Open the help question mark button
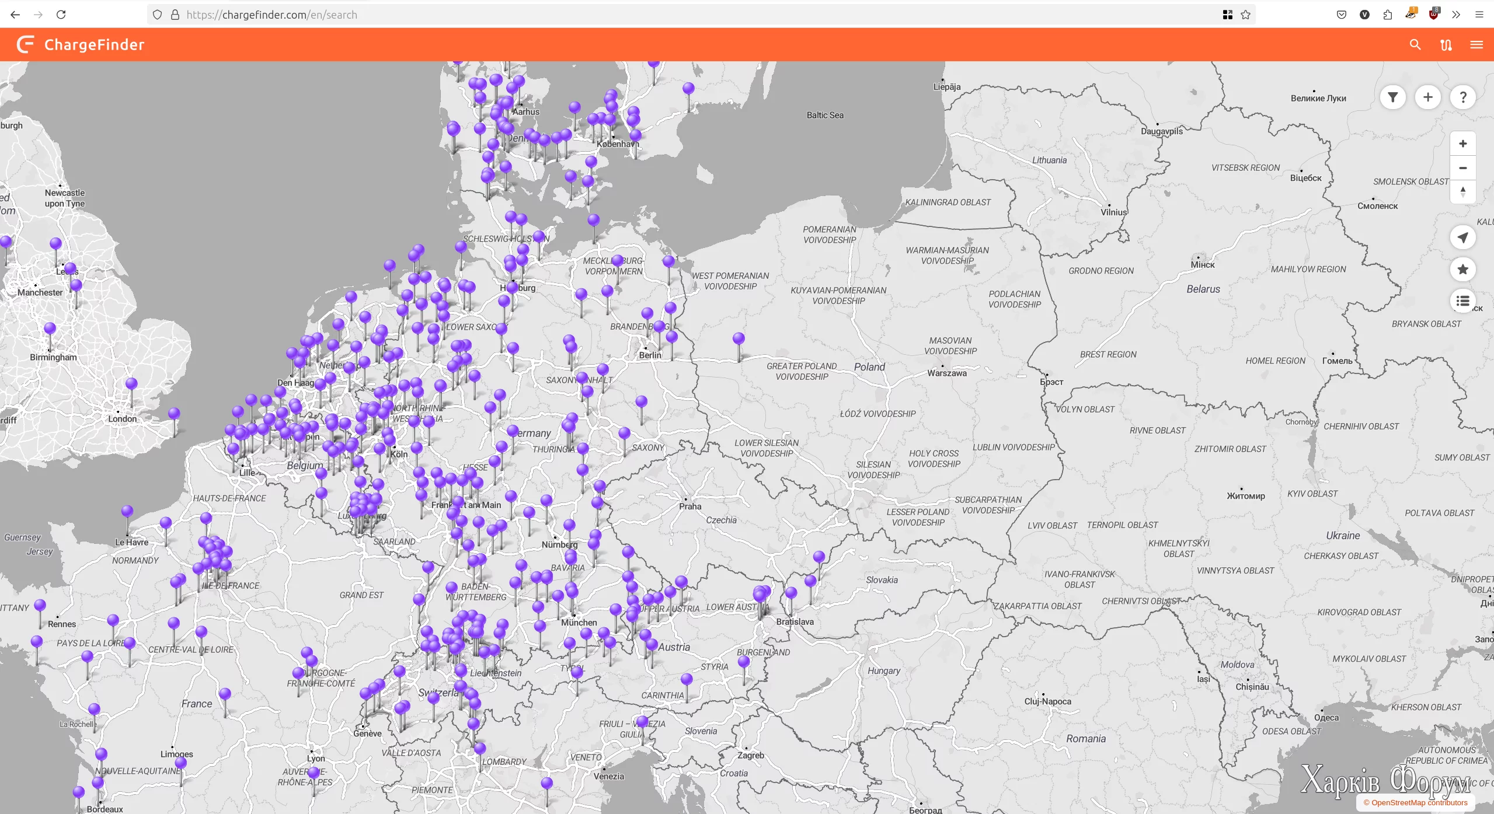This screenshot has height=814, width=1494. 1462,97
